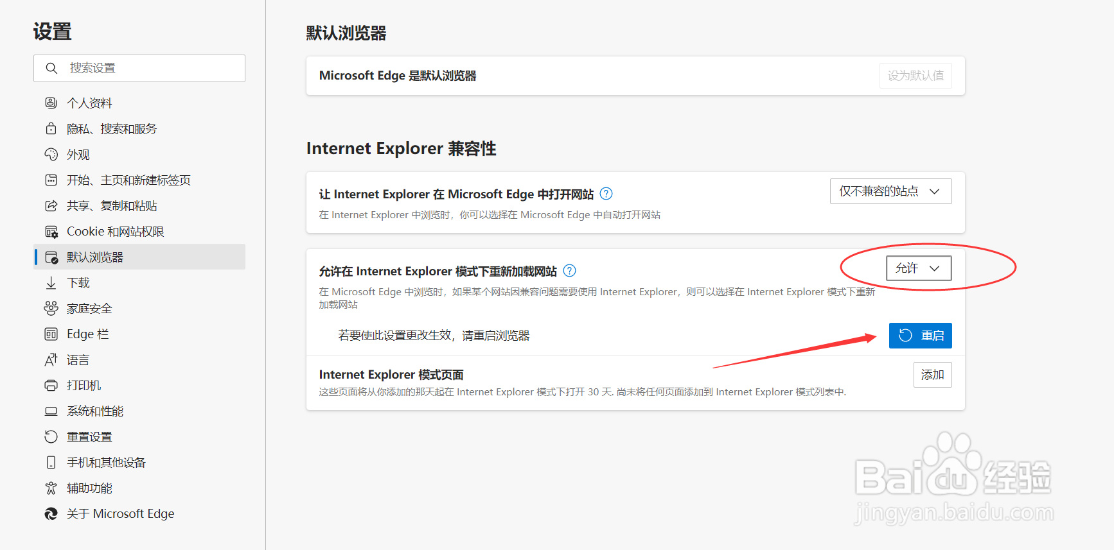
Task: Click the 若要使此设置更改生效，请重启浏览器 message
Action: click(x=434, y=336)
